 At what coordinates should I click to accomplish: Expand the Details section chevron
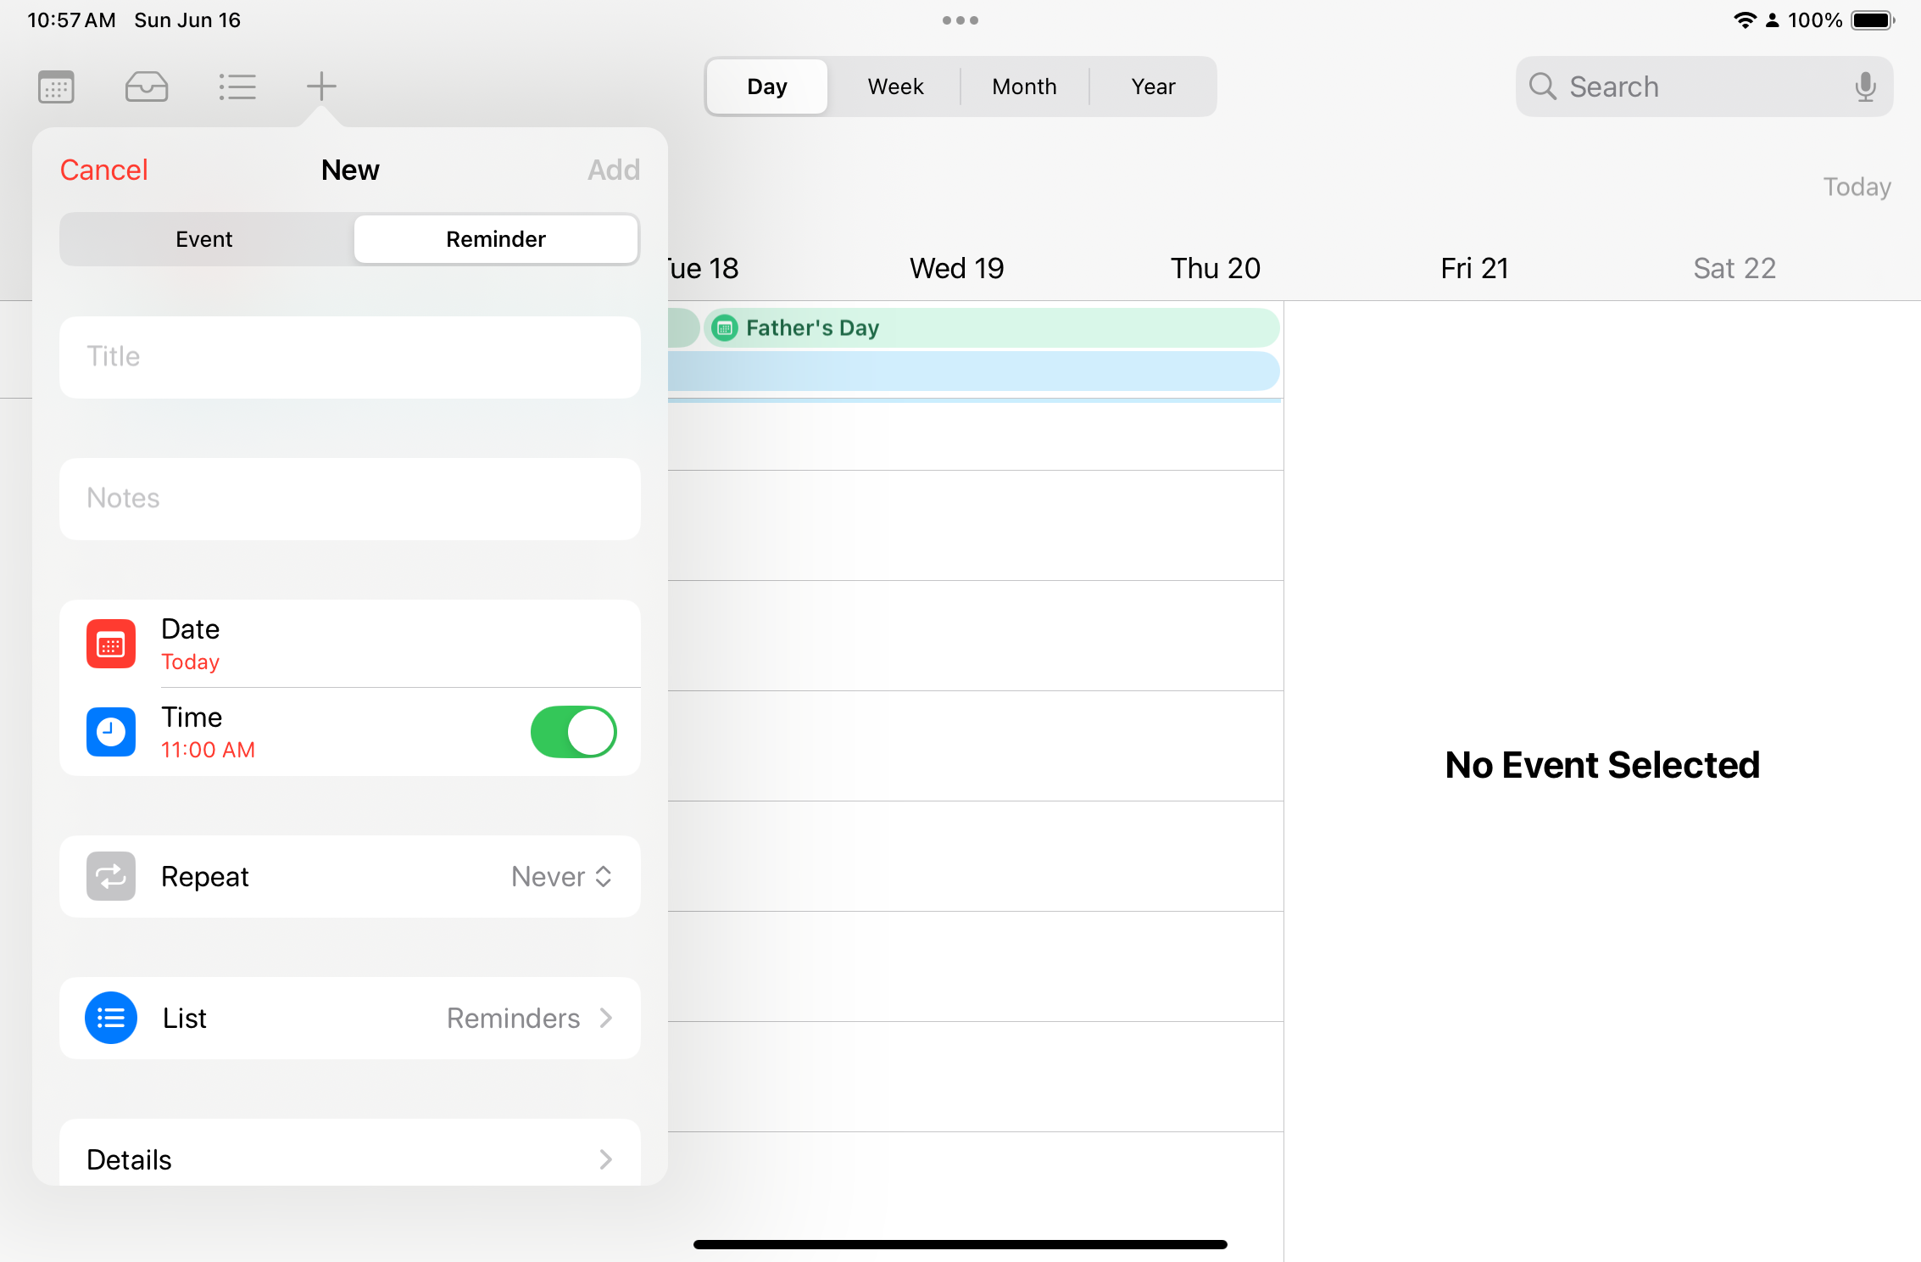point(606,1158)
